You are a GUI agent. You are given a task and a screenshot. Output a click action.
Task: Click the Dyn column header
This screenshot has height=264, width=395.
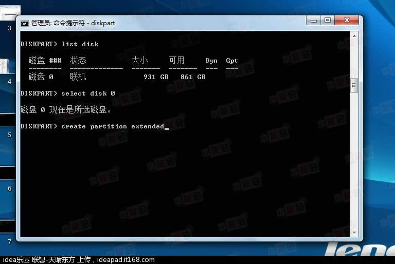pos(211,61)
